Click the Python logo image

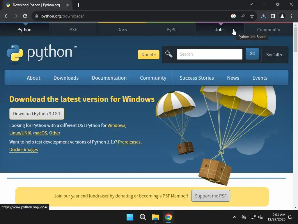click(42, 53)
